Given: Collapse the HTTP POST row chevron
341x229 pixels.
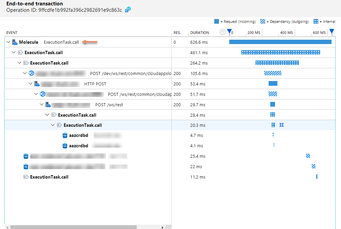Looking at the screenshot, I should click(x=30, y=83).
